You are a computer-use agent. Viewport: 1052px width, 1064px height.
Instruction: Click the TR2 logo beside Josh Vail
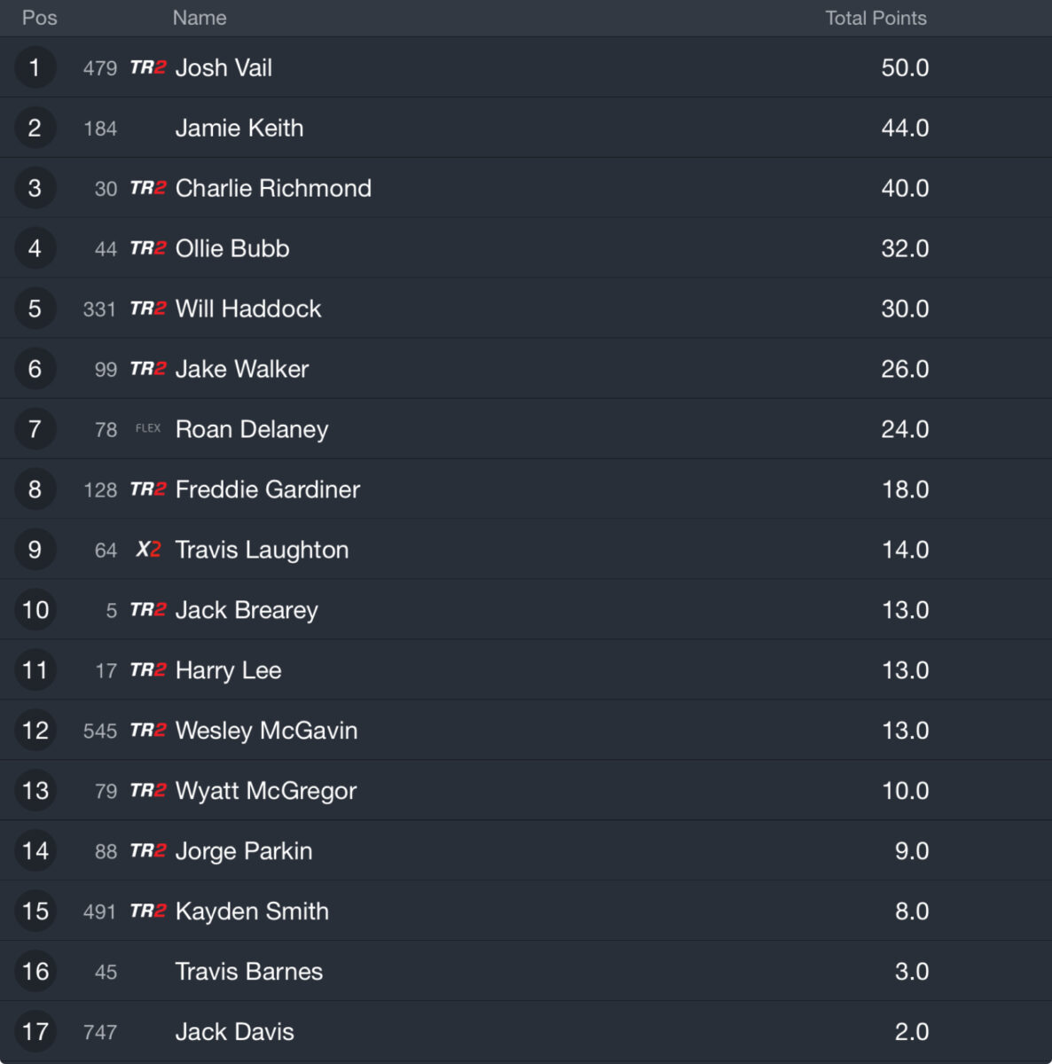click(x=147, y=67)
